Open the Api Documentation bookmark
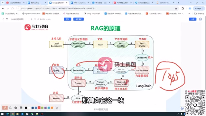 click(31, 14)
